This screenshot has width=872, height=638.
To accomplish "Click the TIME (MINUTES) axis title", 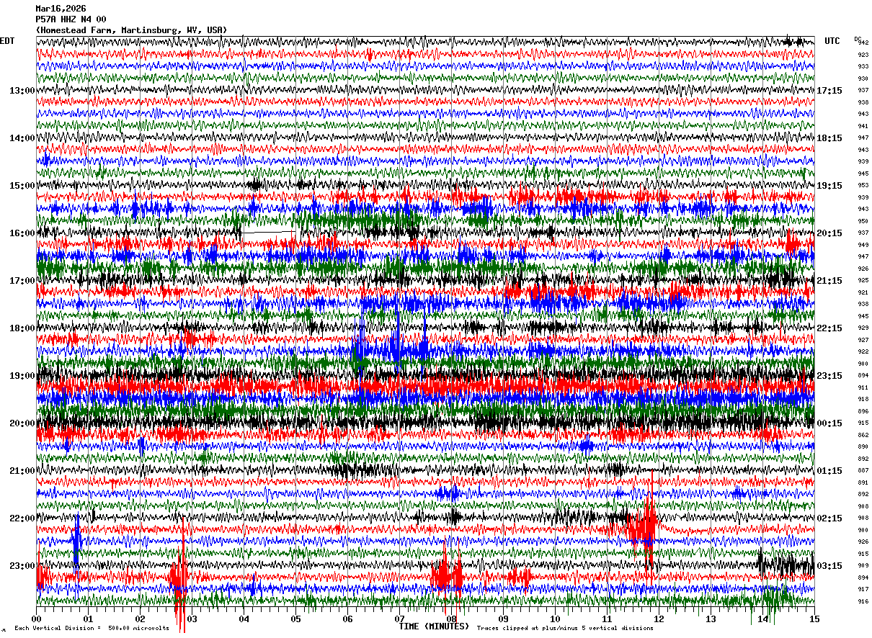I will coord(434,626).
